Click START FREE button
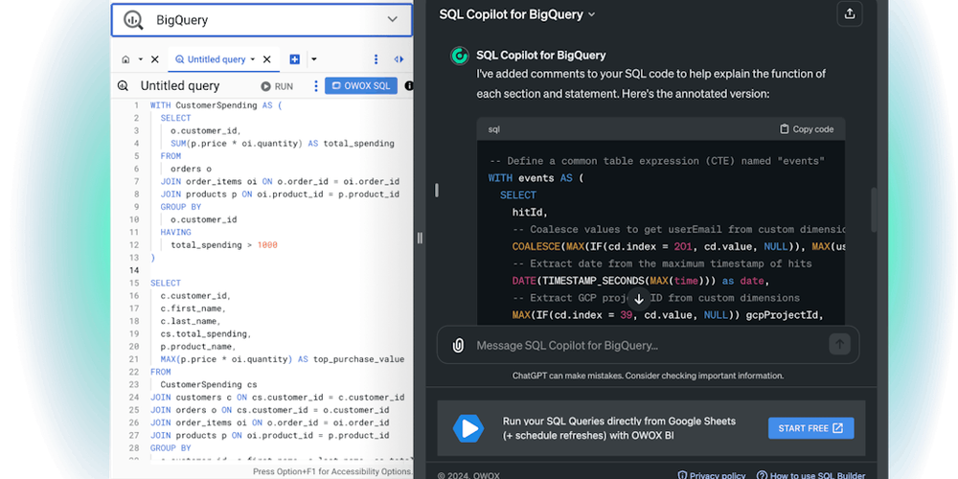Image resolution: width=958 pixels, height=479 pixels. click(x=810, y=428)
